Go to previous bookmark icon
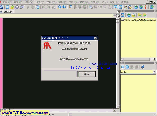The height and width of the screenshot is (116, 157). pyautogui.click(x=80, y=7)
